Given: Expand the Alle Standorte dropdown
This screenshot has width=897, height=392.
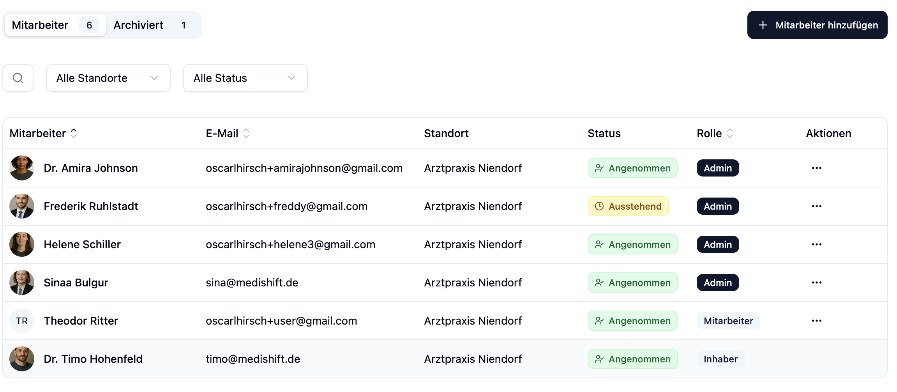Looking at the screenshot, I should (108, 78).
